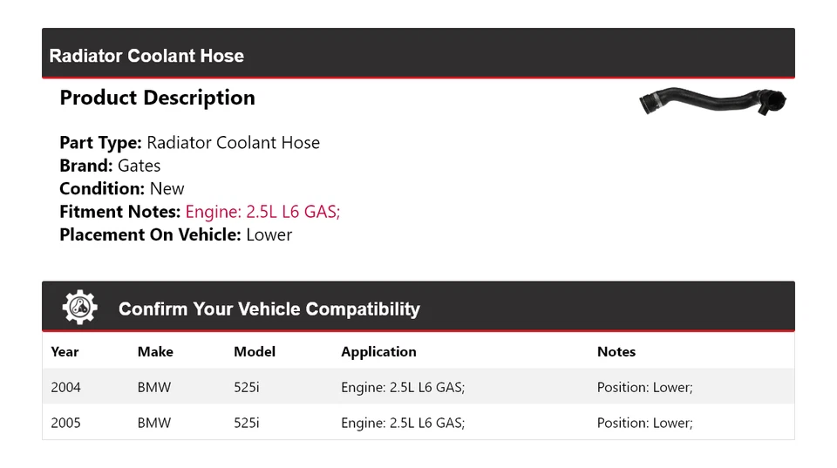
Task: Click the 2004 year cell
Action: 65,387
